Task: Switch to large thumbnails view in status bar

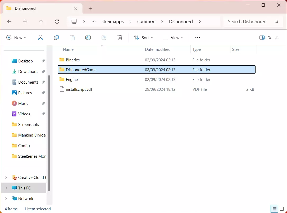Action: (x=282, y=209)
